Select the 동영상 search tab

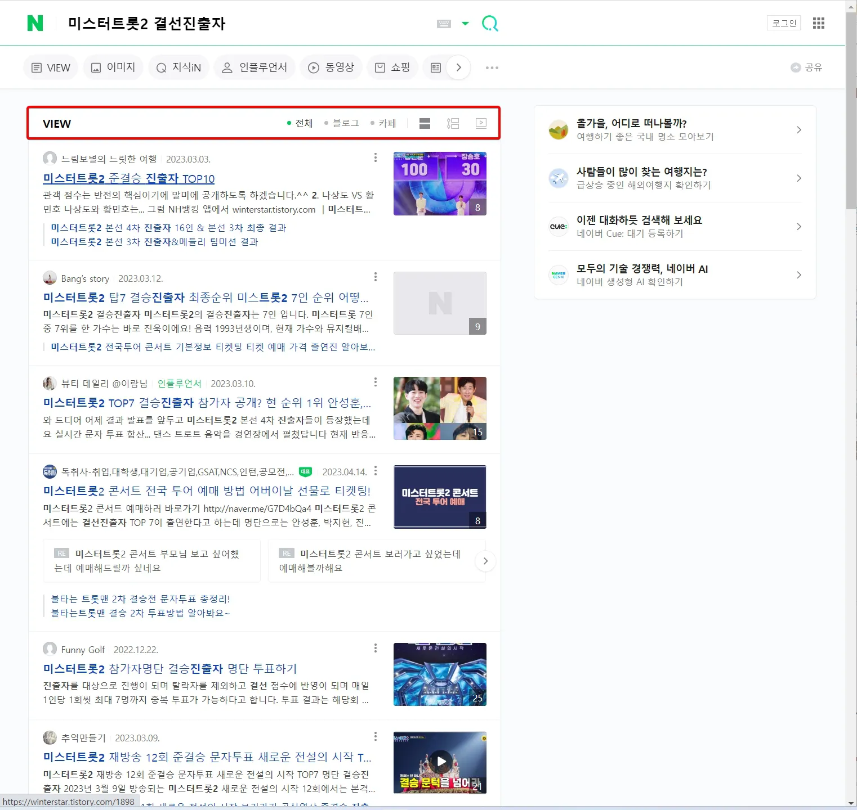331,67
